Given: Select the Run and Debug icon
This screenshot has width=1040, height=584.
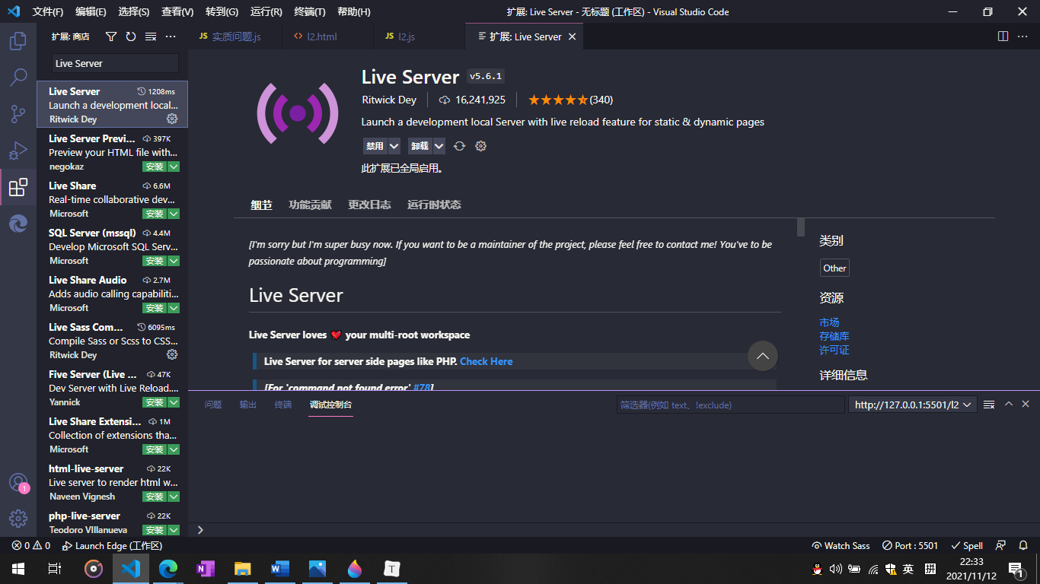Looking at the screenshot, I should tap(18, 151).
